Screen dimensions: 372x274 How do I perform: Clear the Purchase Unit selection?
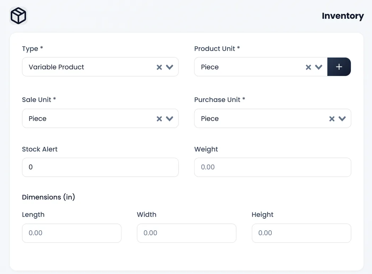pos(332,119)
